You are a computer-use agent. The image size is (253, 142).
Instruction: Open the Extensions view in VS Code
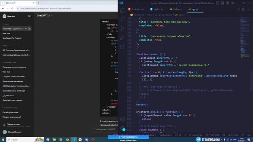[x=122, y=47]
